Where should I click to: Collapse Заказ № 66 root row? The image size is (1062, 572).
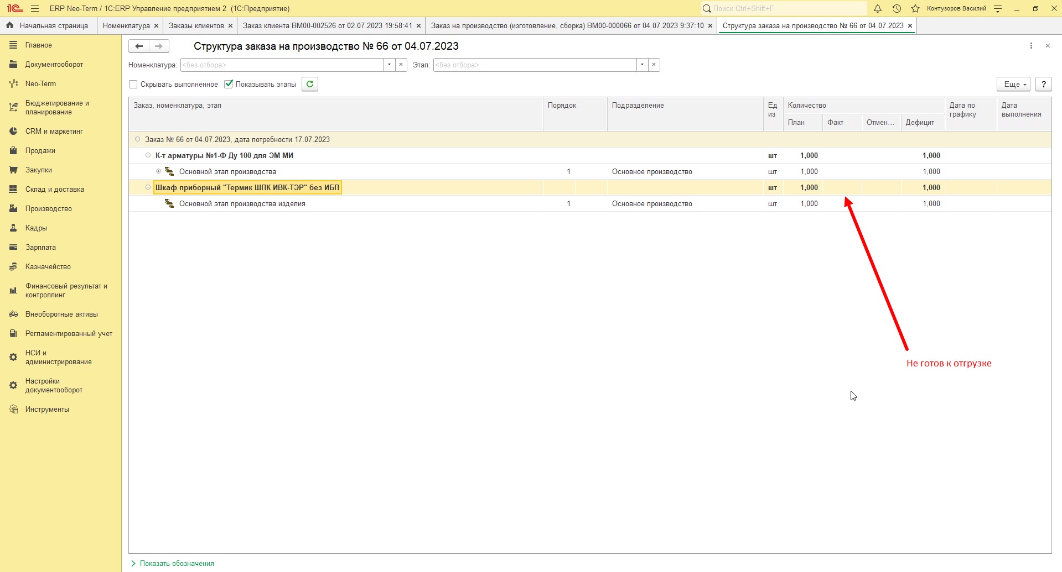[x=138, y=139]
